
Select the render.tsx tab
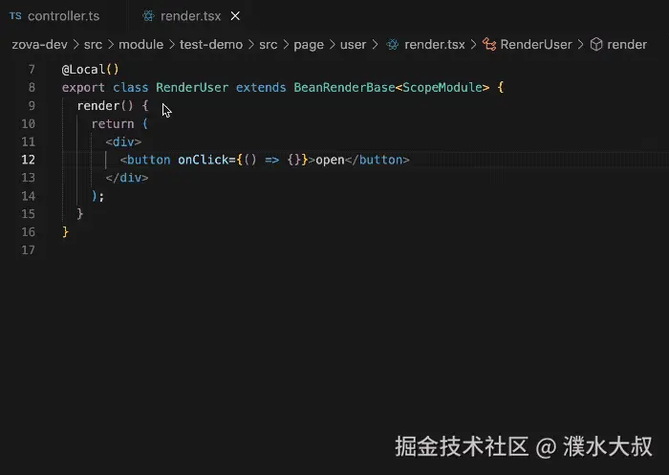(190, 16)
